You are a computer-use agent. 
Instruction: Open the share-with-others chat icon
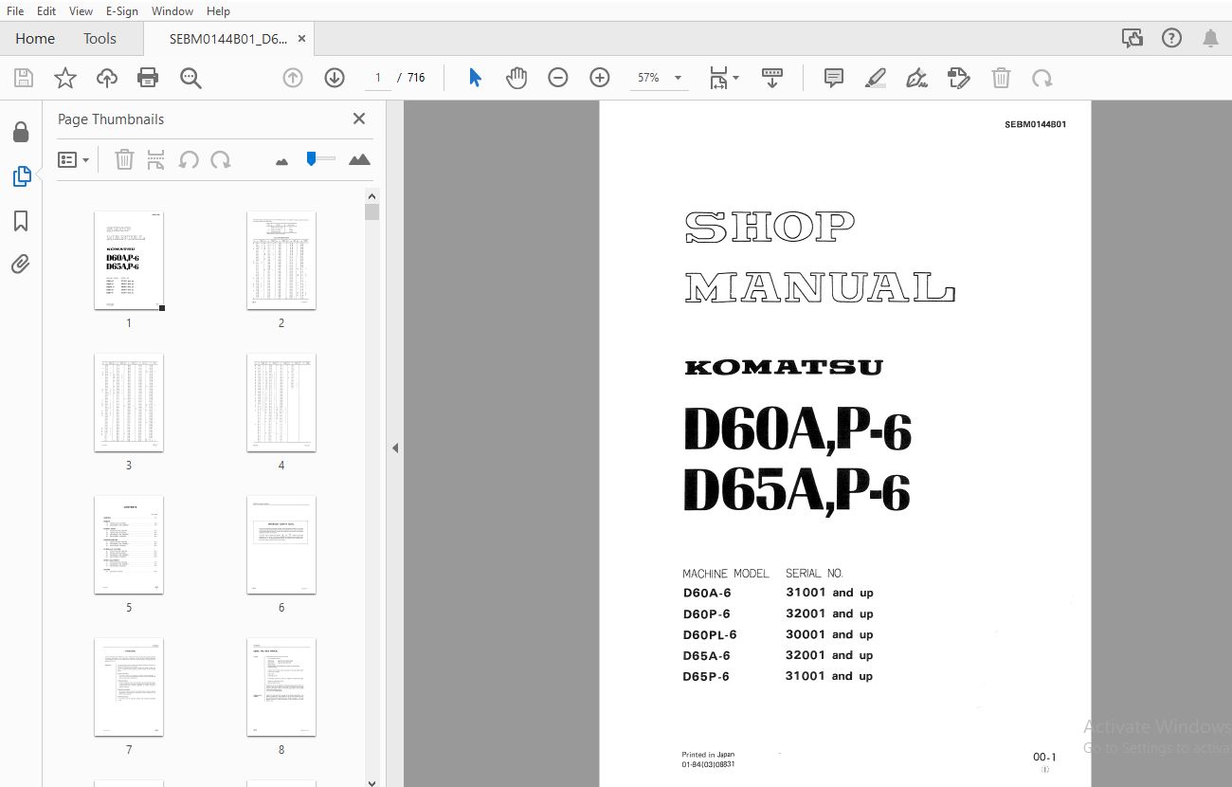pyautogui.click(x=1132, y=38)
